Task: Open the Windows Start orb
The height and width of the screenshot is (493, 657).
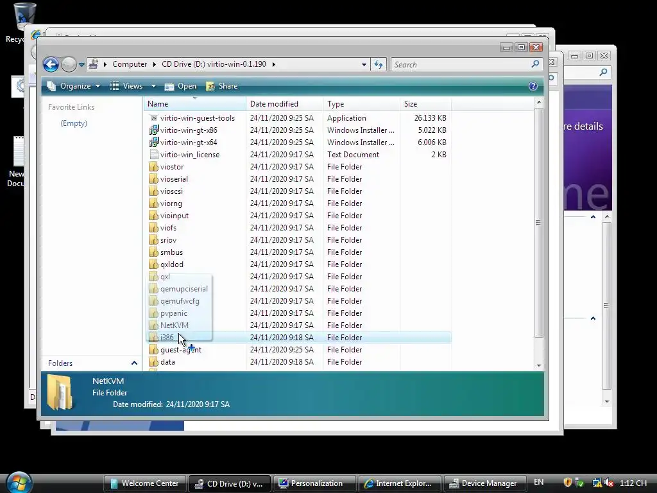Action: [x=18, y=482]
